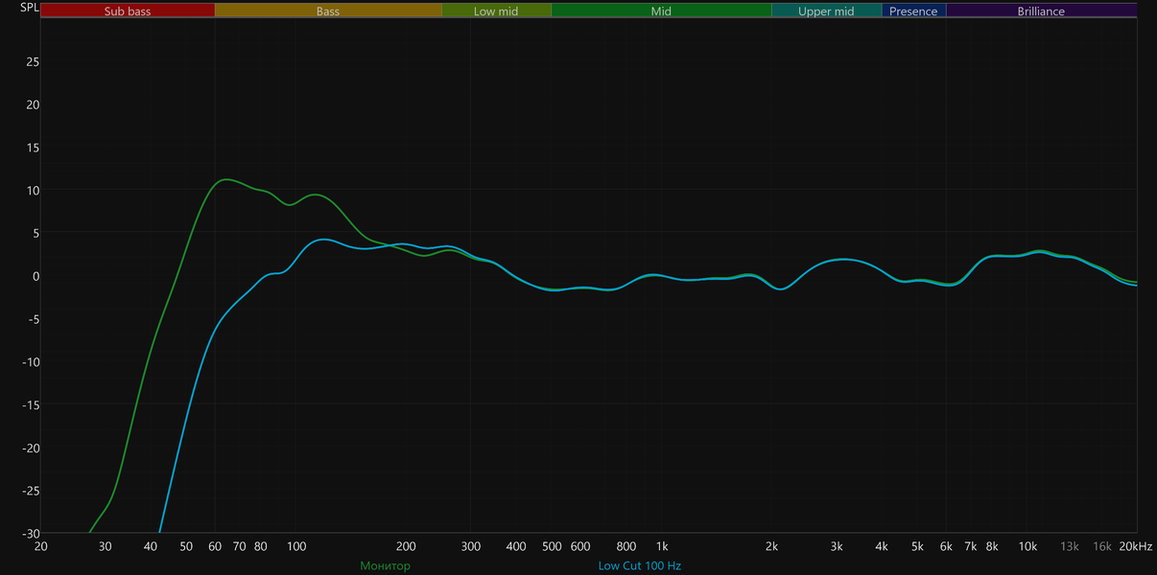Image resolution: width=1157 pixels, height=575 pixels.
Task: Select the Presence band header
Action: [x=913, y=11]
